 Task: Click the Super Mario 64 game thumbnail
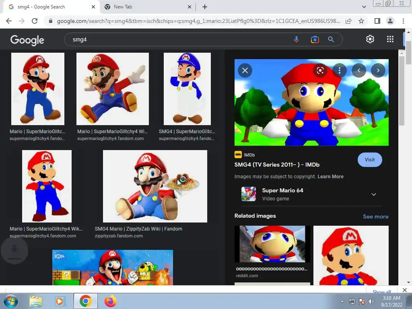coord(249,194)
